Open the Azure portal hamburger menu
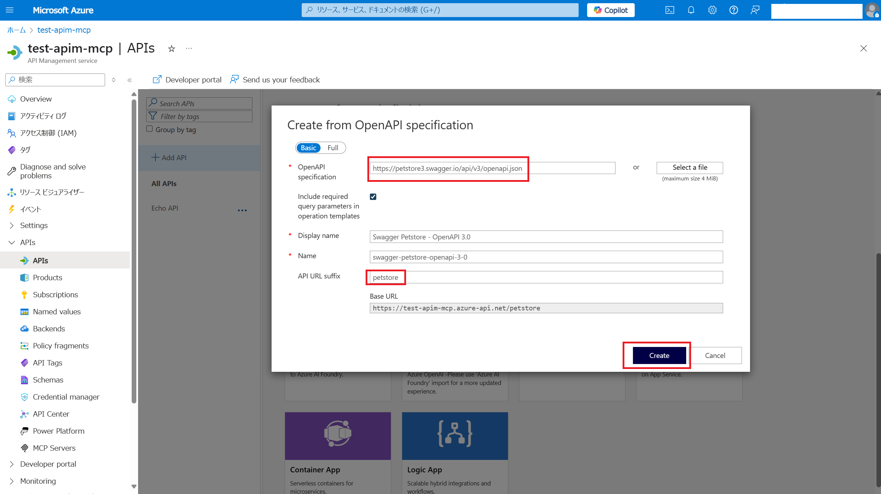The height and width of the screenshot is (494, 881). click(10, 10)
